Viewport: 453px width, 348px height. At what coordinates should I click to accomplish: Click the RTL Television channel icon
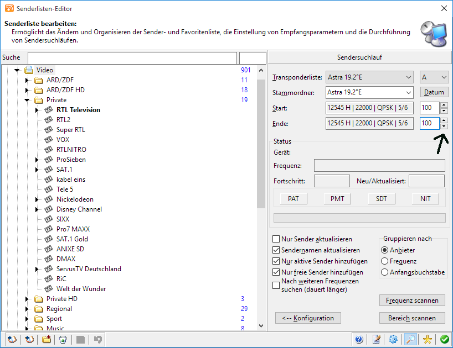coord(49,110)
